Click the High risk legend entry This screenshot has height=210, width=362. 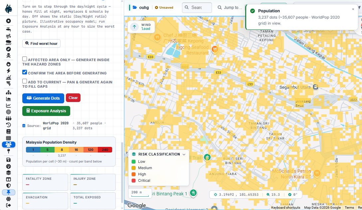tap(139, 174)
